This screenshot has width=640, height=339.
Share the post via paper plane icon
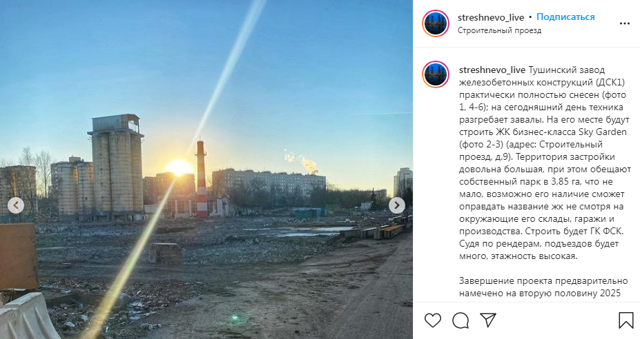pos(488,320)
